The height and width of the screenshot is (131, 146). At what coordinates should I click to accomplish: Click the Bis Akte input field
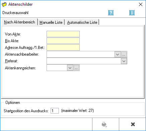(x=63, y=41)
